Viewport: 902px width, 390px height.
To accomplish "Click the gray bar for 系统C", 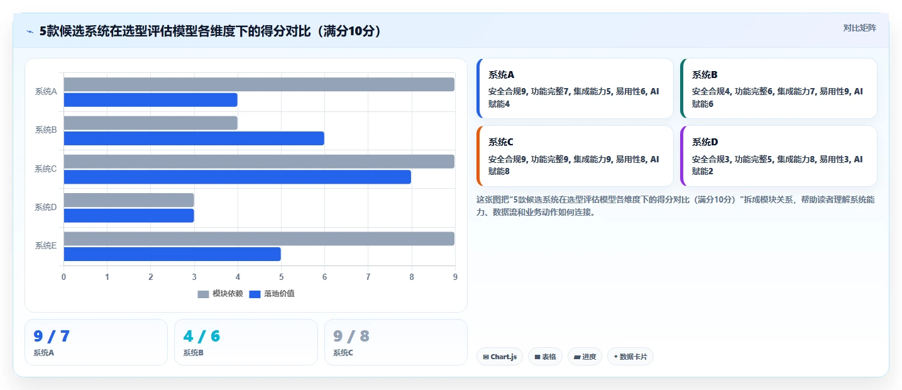I will pyautogui.click(x=259, y=162).
